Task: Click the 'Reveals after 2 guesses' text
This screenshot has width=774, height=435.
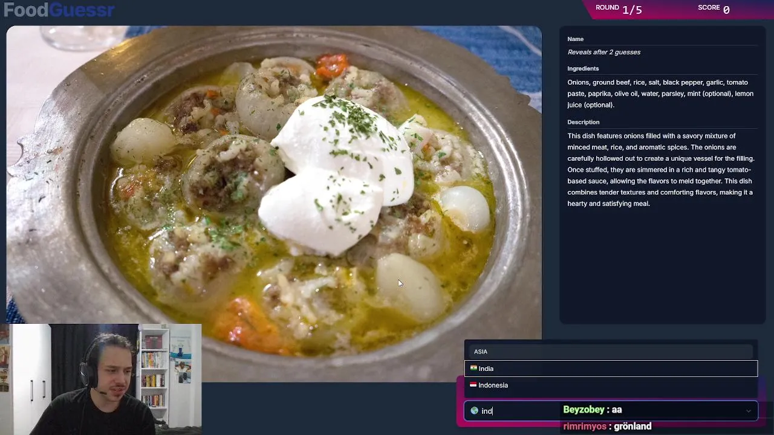Action: pyautogui.click(x=603, y=52)
